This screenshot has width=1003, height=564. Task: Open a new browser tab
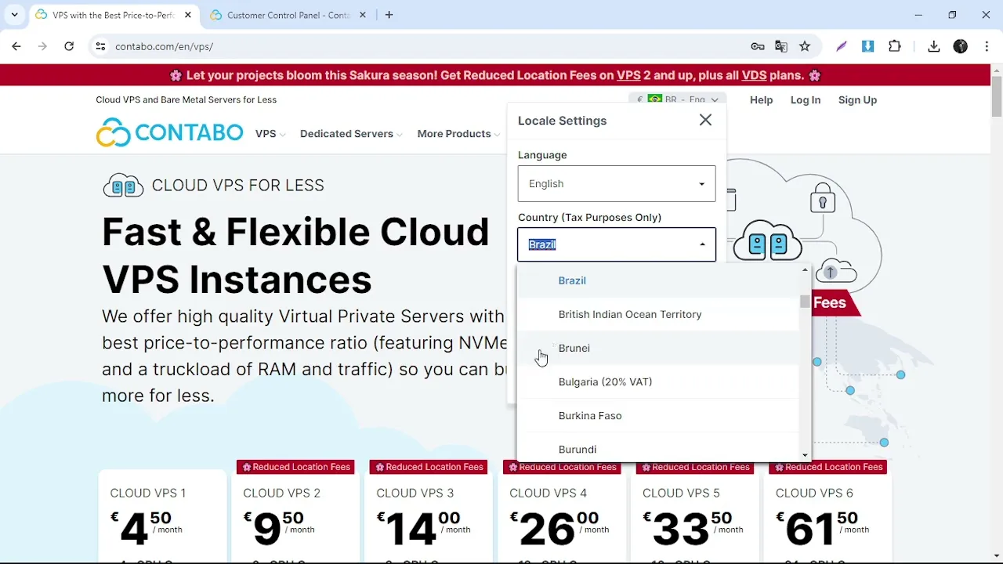pyautogui.click(x=389, y=15)
